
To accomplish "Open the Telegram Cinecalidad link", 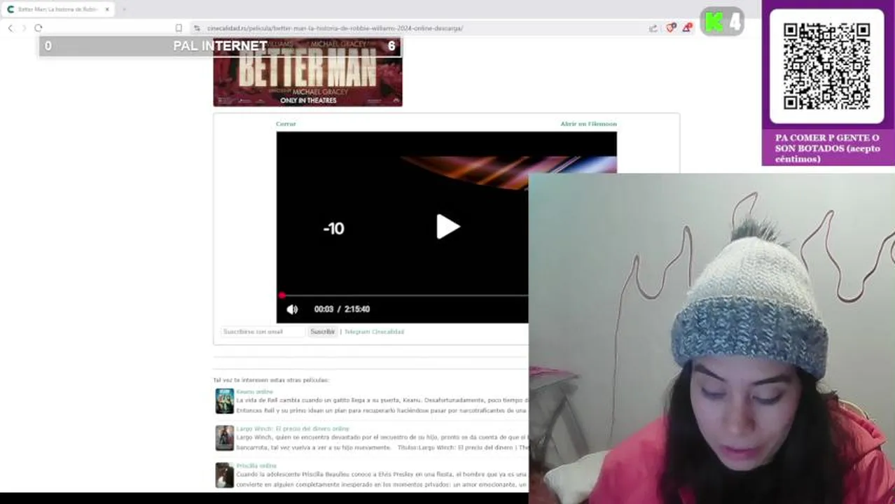I will 374,332.
